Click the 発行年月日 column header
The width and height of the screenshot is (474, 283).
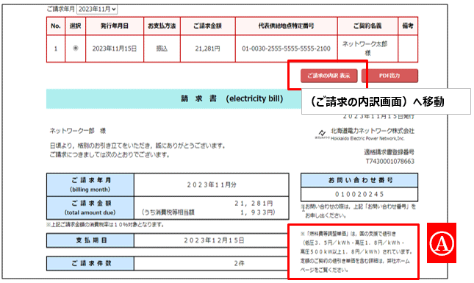click(115, 26)
